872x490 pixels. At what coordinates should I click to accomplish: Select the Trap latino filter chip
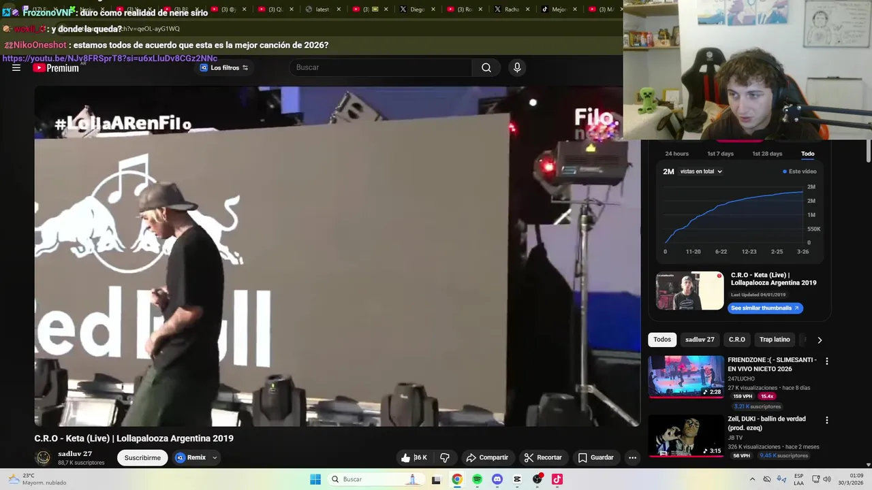click(x=775, y=340)
